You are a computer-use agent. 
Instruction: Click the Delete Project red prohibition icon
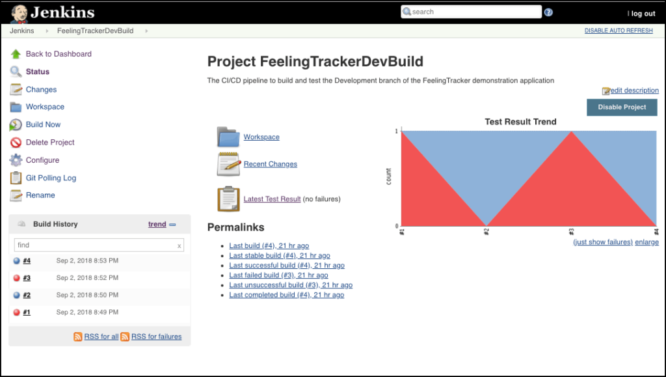point(16,143)
